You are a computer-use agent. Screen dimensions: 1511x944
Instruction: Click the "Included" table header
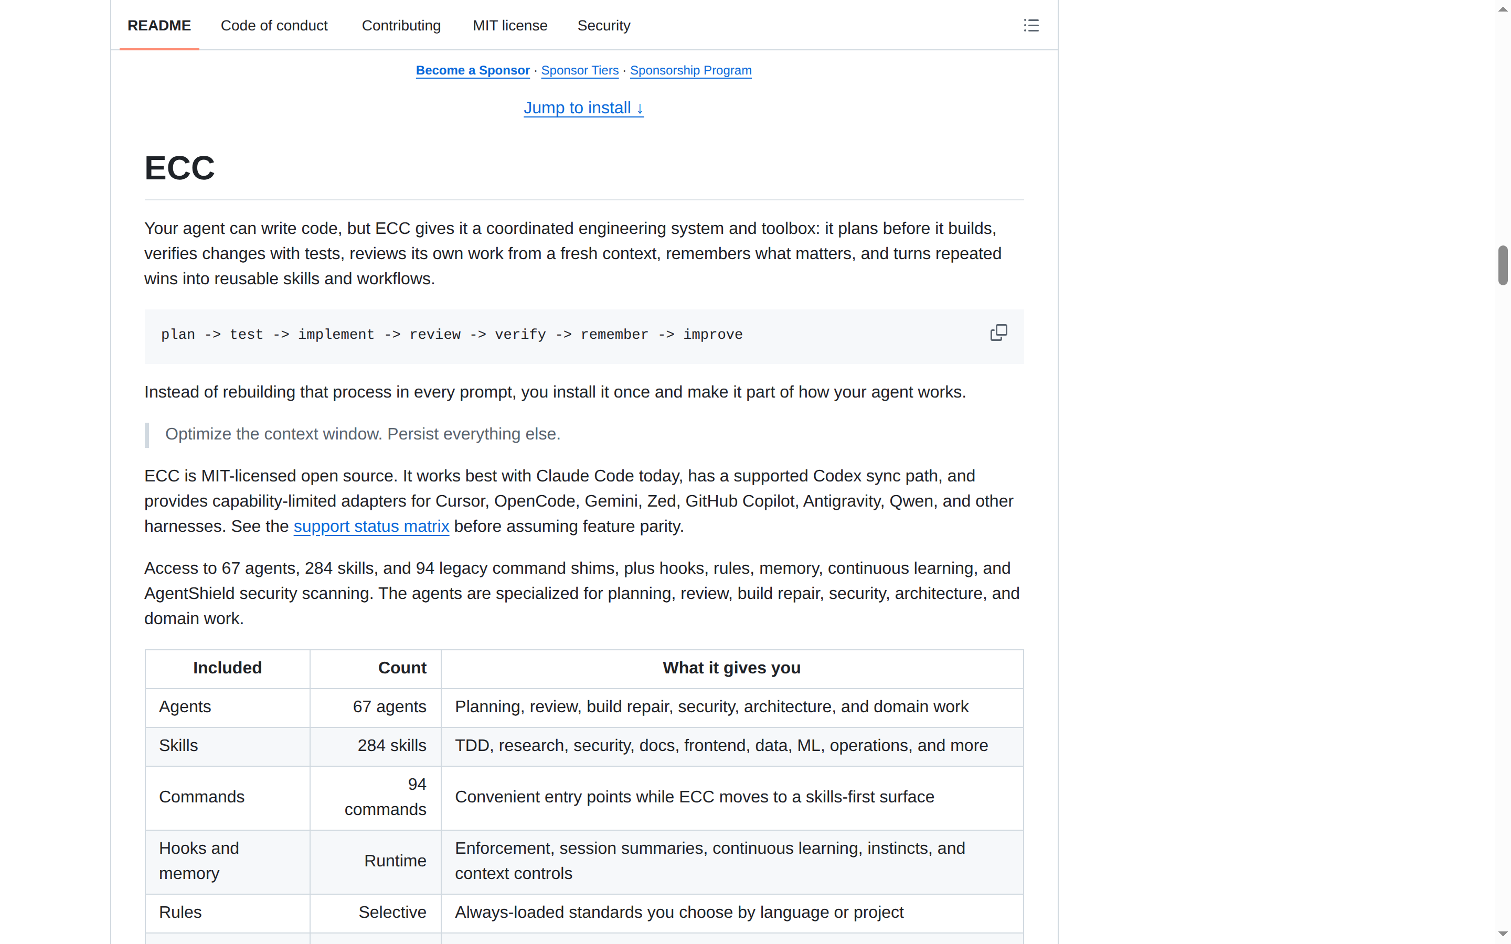(x=227, y=668)
